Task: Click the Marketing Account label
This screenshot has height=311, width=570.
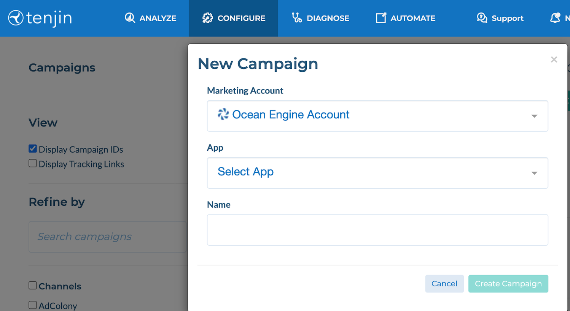Action: click(245, 90)
